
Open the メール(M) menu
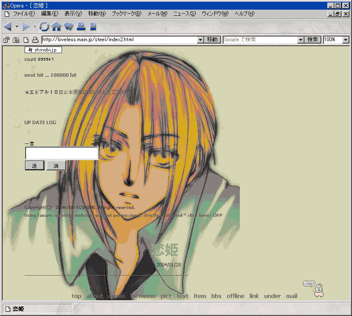[158, 14]
